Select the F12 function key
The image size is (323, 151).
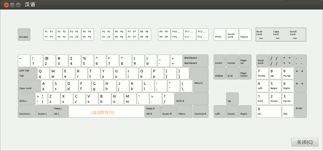click(202, 34)
